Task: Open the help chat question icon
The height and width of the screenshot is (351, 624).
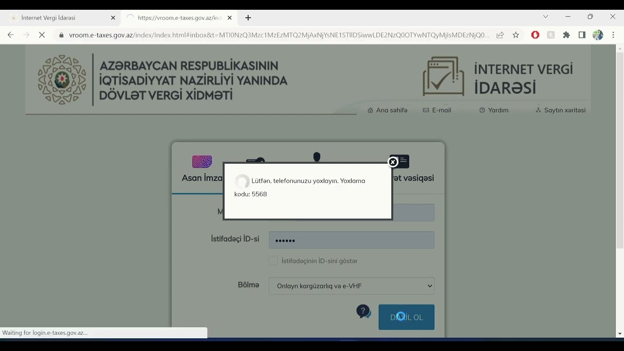Action: (x=364, y=312)
